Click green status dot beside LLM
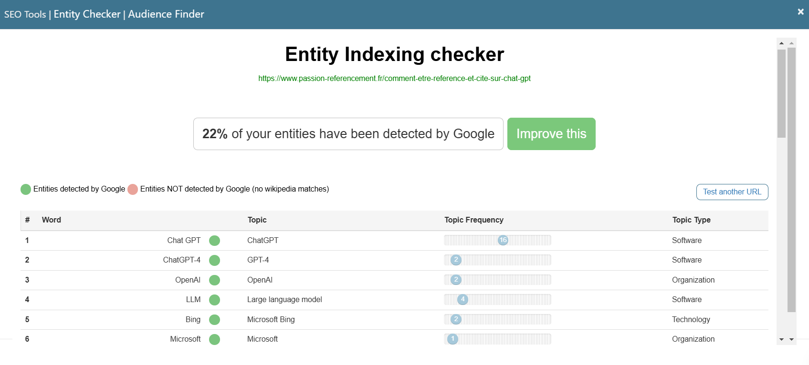This screenshot has width=809, height=365. coord(215,300)
